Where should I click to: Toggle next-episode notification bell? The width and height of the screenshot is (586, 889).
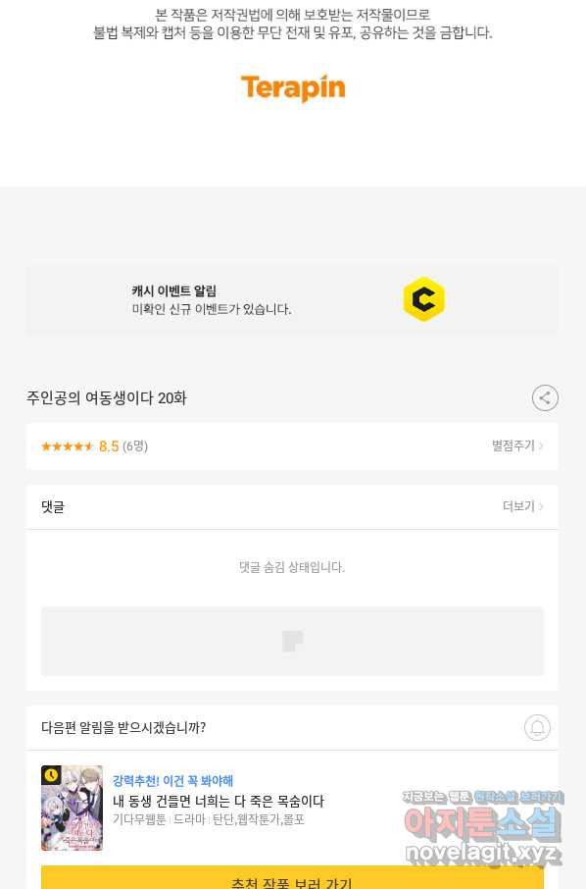coord(537,727)
